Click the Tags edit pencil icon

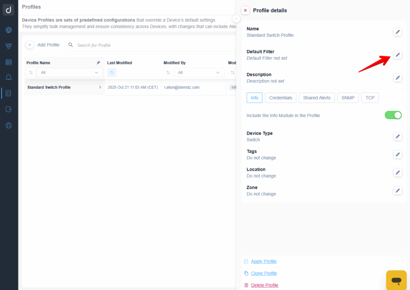[397, 154]
